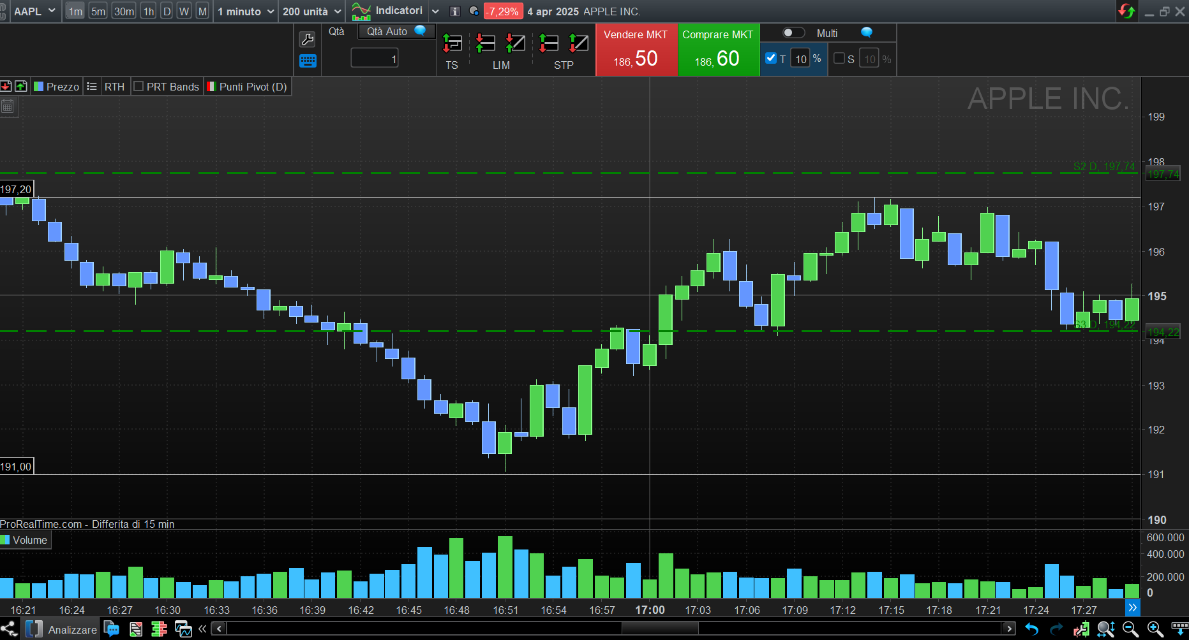This screenshot has width=1189, height=640.
Task: Select the 30m timeframe button
Action: coord(124,11)
